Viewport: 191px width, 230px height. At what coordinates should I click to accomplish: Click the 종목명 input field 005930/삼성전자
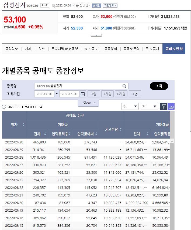tap(81, 86)
